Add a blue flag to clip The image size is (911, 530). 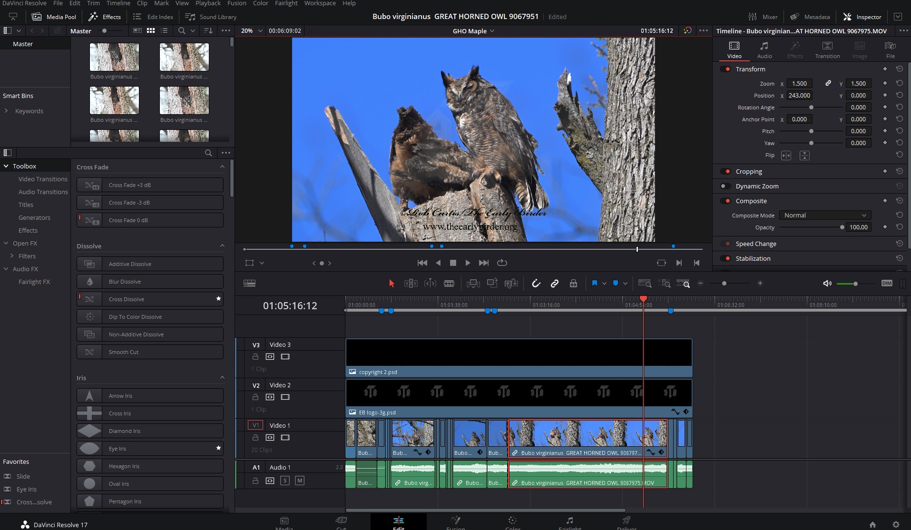pyautogui.click(x=594, y=283)
